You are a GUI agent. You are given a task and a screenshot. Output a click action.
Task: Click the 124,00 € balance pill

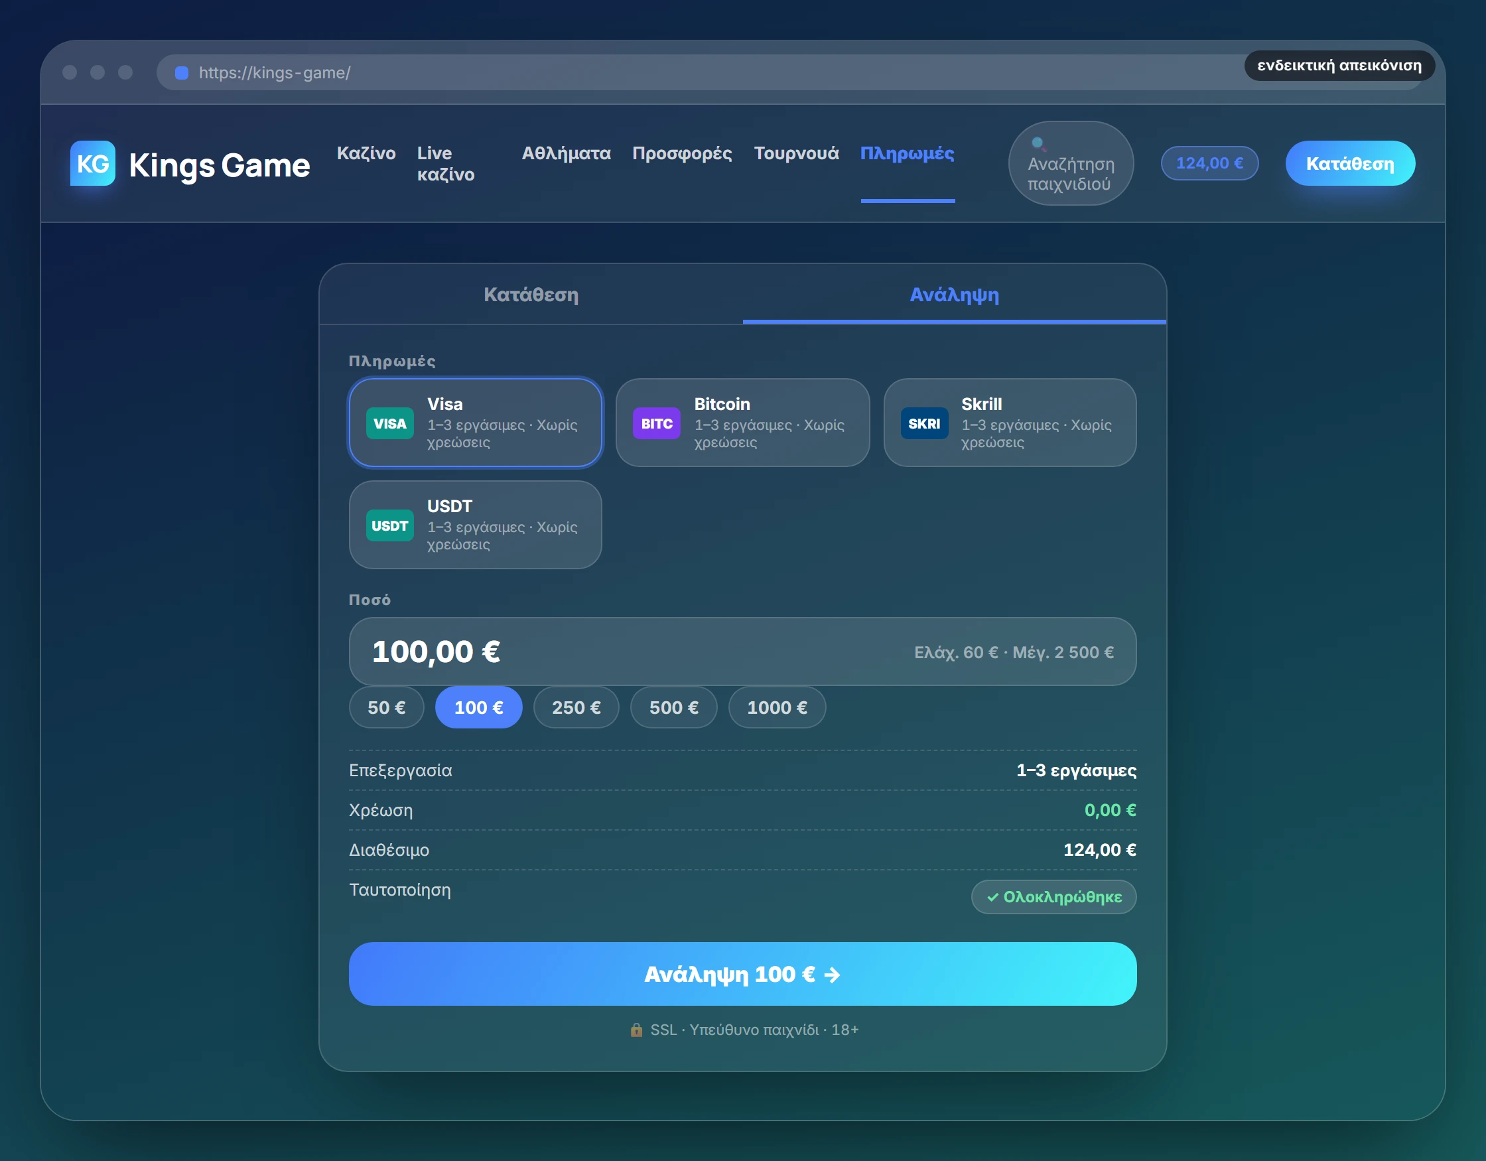(x=1209, y=163)
